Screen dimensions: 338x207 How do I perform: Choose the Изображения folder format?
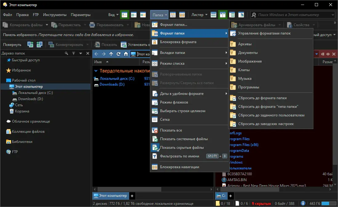271,61
